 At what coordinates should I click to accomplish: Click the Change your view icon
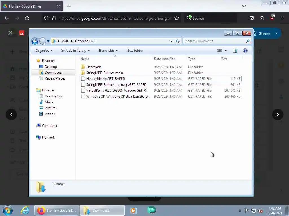pyautogui.click(x=219, y=51)
